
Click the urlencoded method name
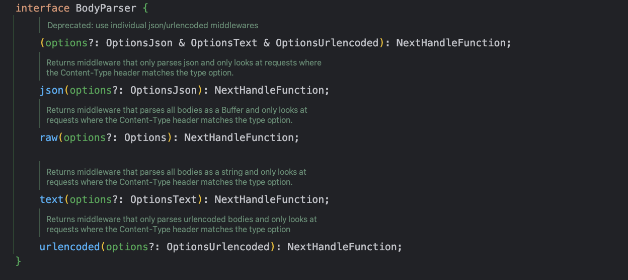[70, 247]
